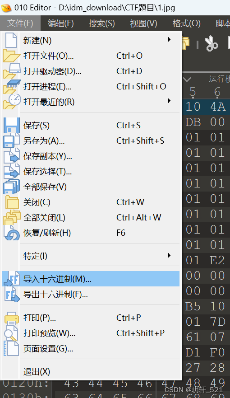Viewport: 230px width, 398px height.
Task: Expand 打开最近的(R) submenu arrow
Action: click(x=169, y=101)
